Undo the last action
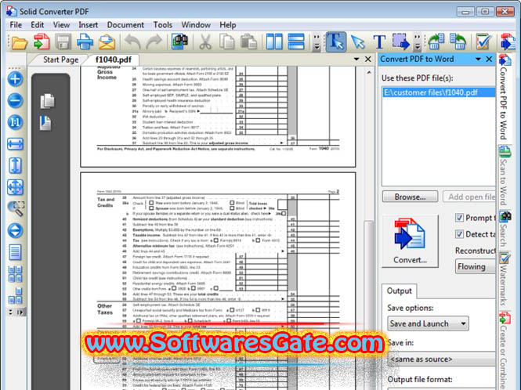 tap(132, 42)
